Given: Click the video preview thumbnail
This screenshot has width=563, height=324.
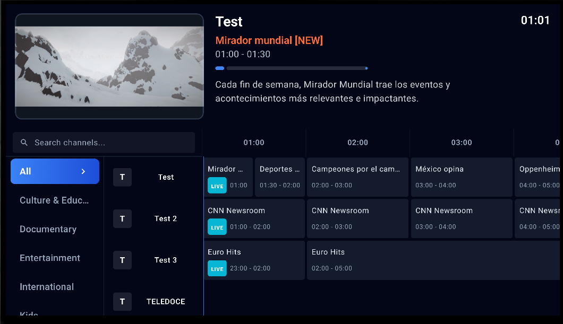Looking at the screenshot, I should click(x=109, y=66).
